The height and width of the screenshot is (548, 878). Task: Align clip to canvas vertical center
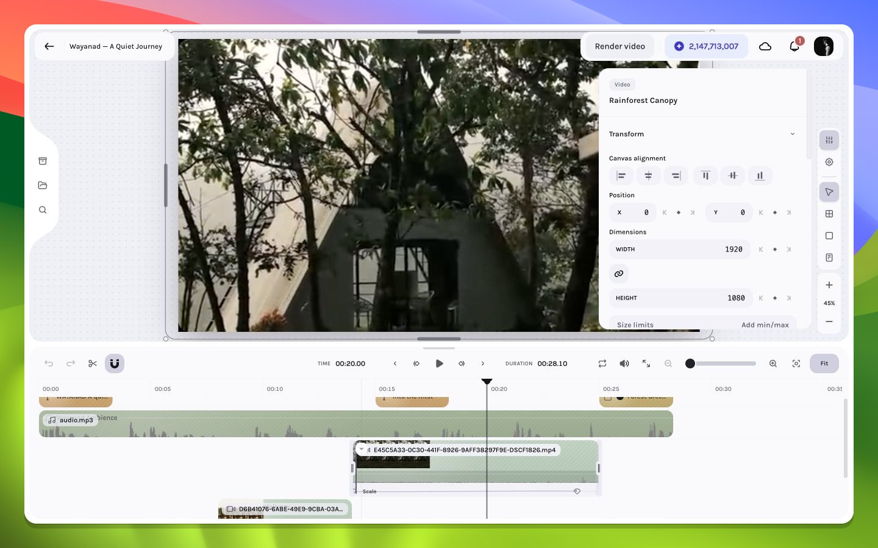pyautogui.click(x=733, y=176)
